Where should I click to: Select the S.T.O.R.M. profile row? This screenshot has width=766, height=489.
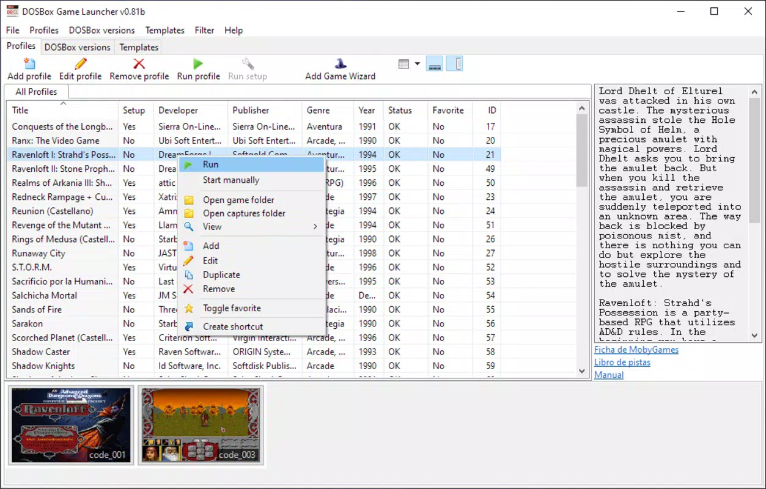(x=254, y=267)
